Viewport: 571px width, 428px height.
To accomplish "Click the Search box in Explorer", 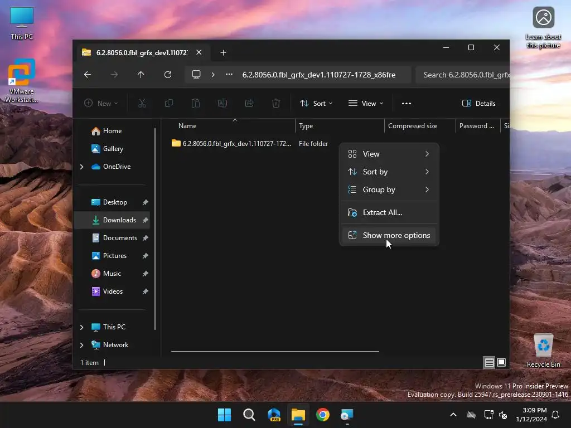I will (462, 75).
